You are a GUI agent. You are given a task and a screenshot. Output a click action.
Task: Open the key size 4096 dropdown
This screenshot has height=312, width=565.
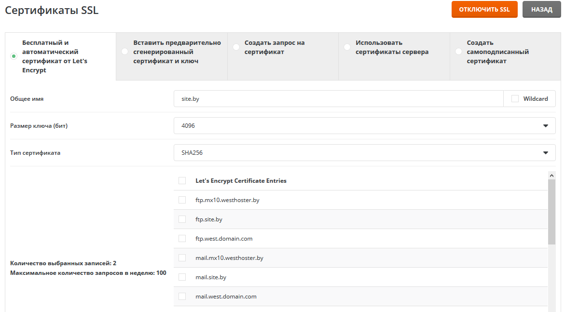click(364, 126)
